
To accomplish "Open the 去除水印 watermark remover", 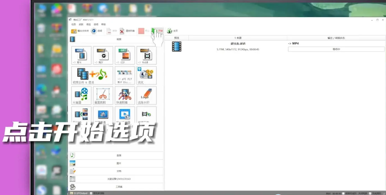I will click(146, 96).
